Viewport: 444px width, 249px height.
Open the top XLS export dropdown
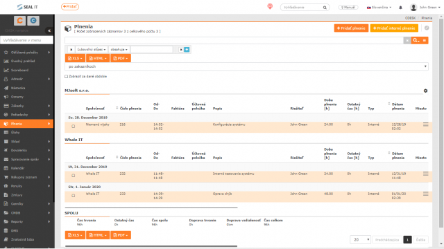pyautogui.click(x=75, y=58)
